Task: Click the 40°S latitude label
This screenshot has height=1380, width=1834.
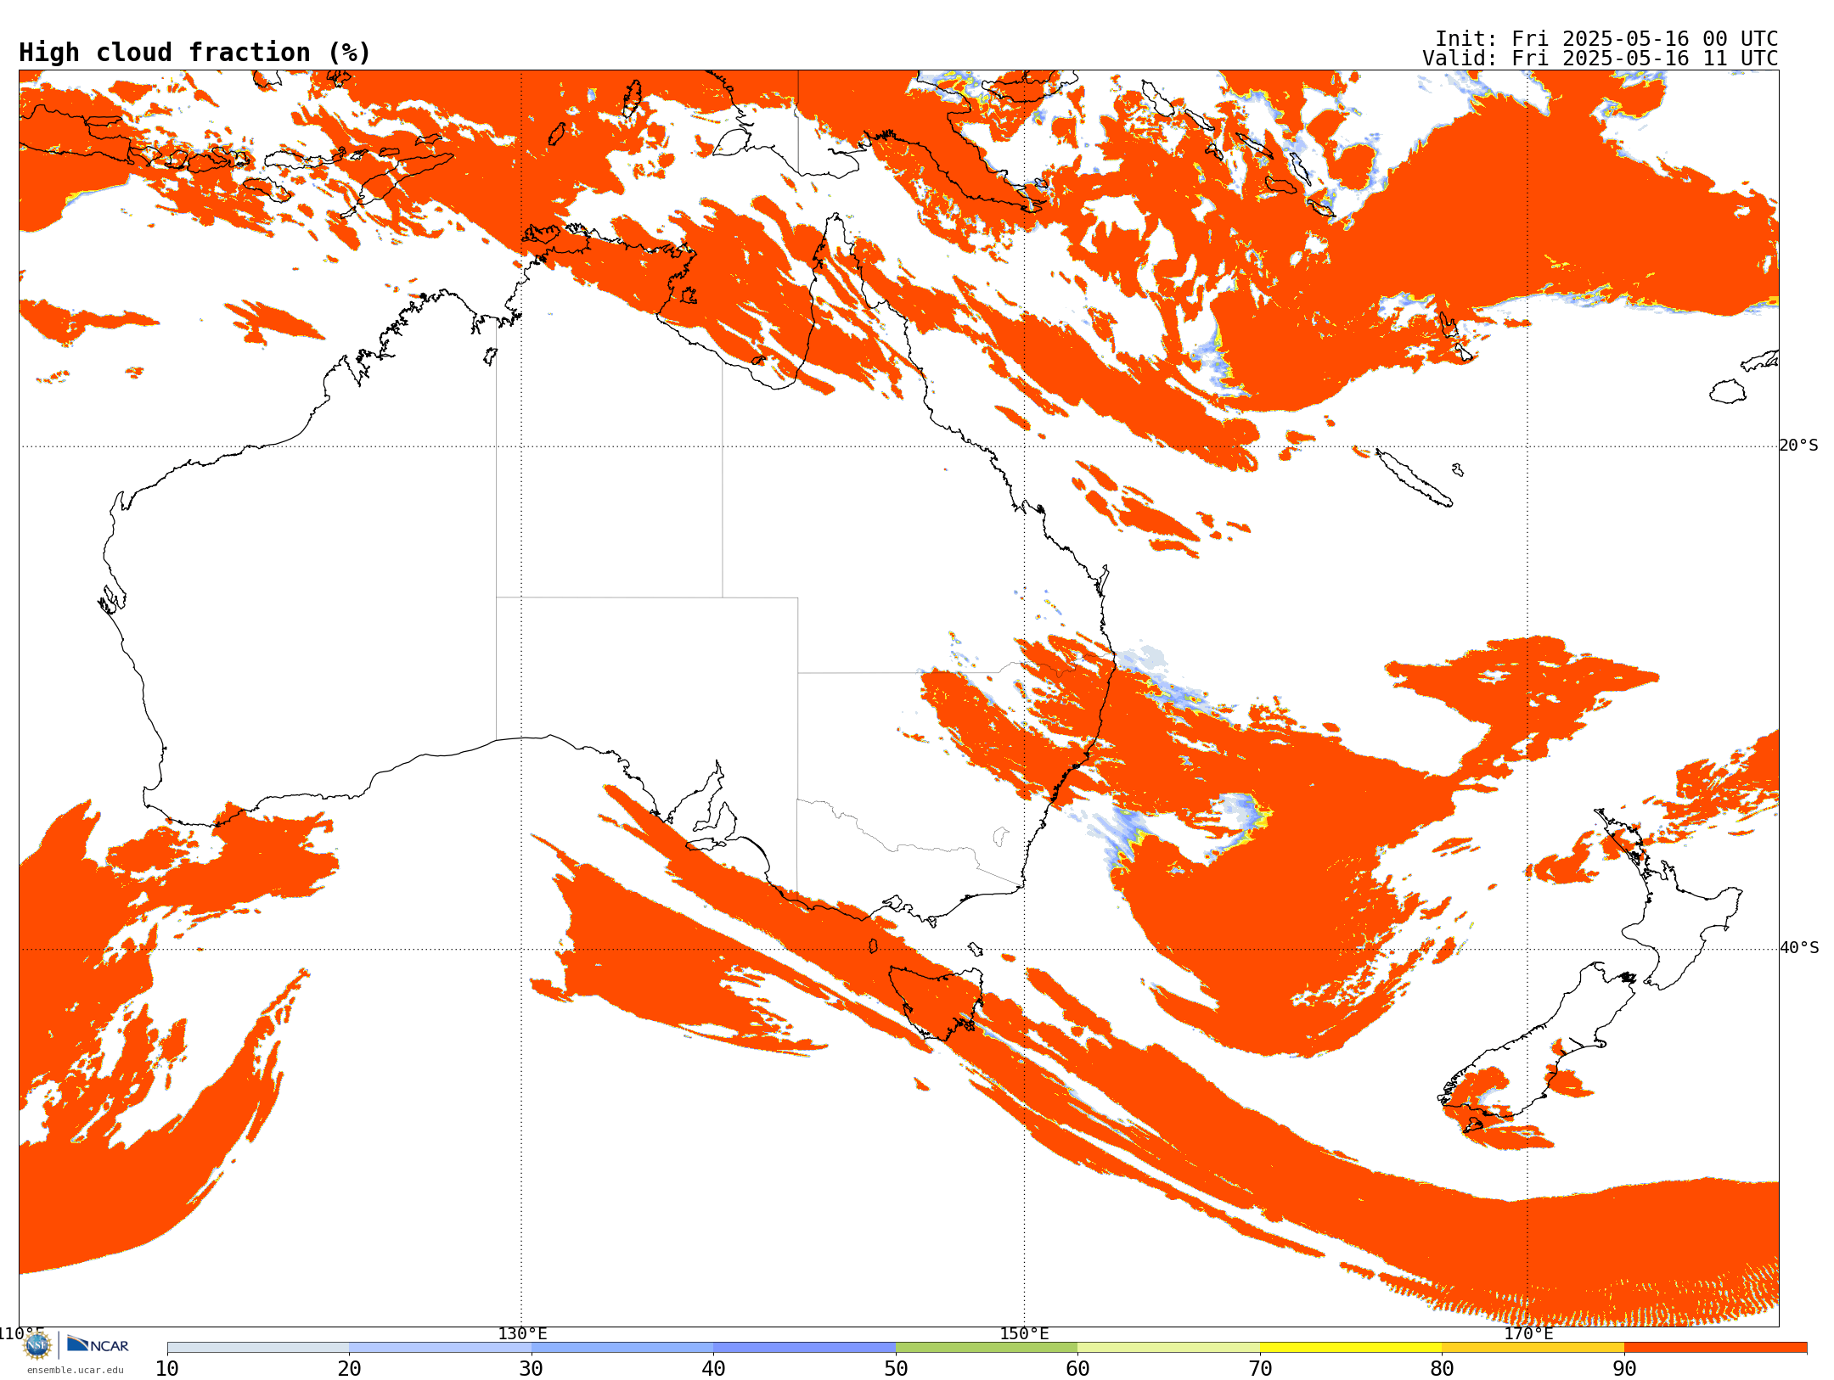Action: (1799, 948)
